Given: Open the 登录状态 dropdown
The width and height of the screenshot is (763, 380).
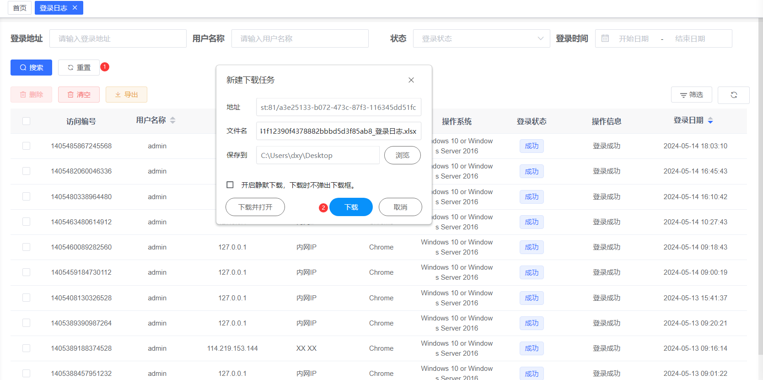Looking at the screenshot, I should 482,38.
